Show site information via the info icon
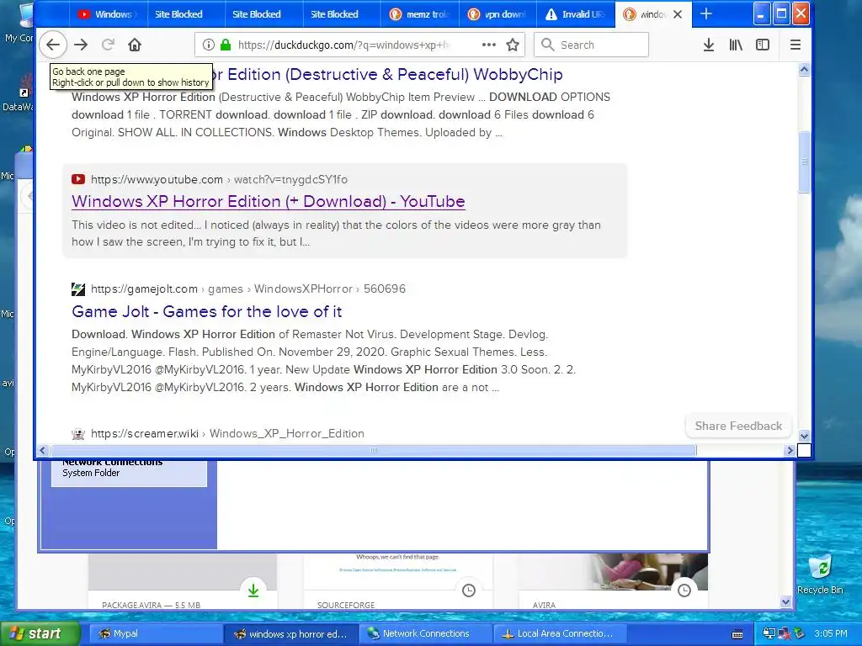The width and height of the screenshot is (862, 646). pyautogui.click(x=208, y=45)
